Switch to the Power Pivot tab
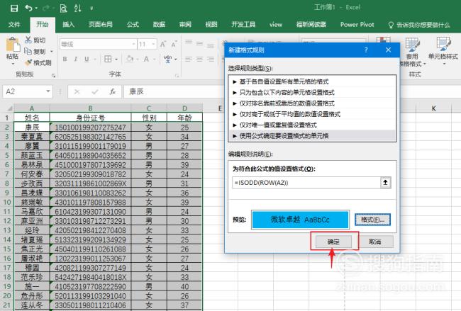 [357, 25]
